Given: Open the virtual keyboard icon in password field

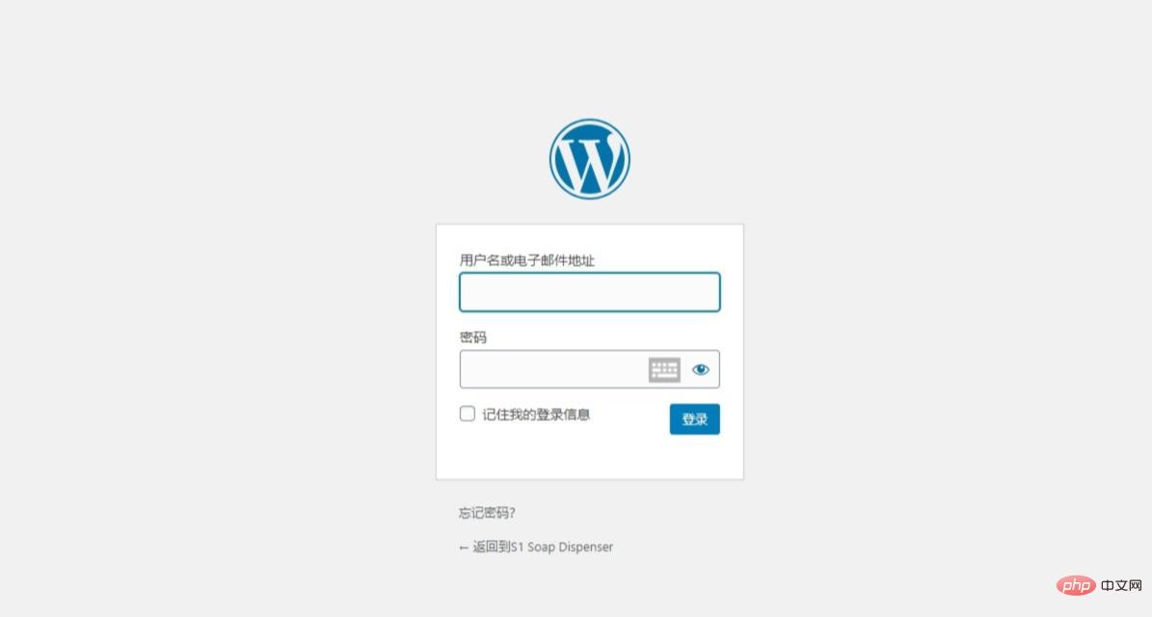Looking at the screenshot, I should [664, 369].
